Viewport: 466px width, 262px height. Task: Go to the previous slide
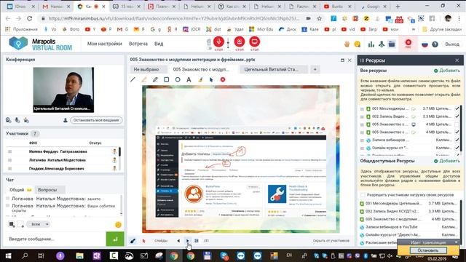[178, 241]
